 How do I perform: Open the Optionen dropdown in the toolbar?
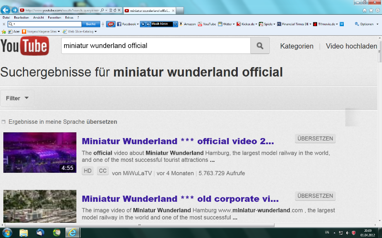366,24
